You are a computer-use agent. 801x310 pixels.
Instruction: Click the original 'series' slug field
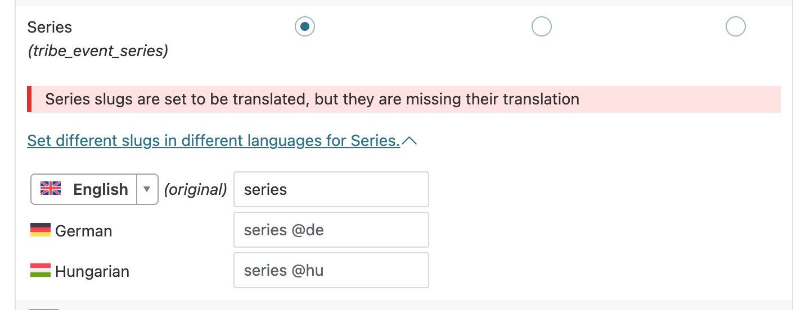[331, 189]
